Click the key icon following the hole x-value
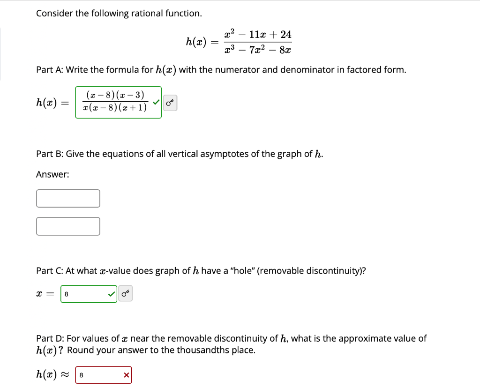Image resolution: width=480 pixels, height=388 pixels. click(125, 293)
